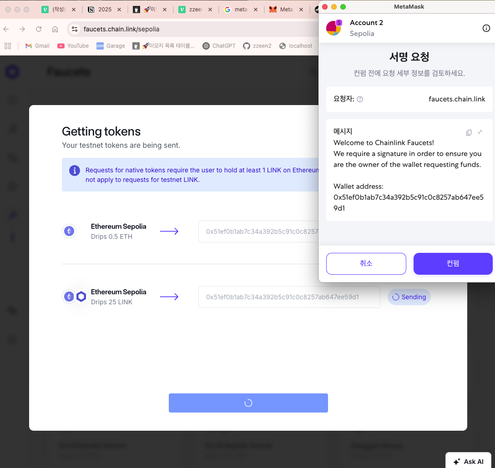Open MetaMask account details via info icon
Image resolution: width=495 pixels, height=468 pixels.
coord(486,28)
